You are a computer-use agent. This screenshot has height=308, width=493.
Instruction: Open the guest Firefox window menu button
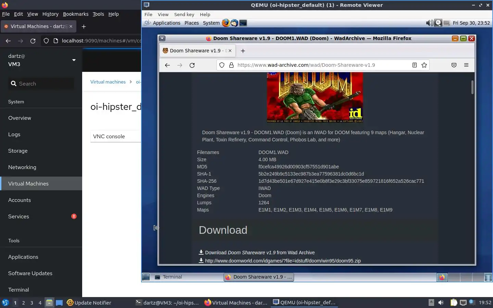[x=162, y=38]
